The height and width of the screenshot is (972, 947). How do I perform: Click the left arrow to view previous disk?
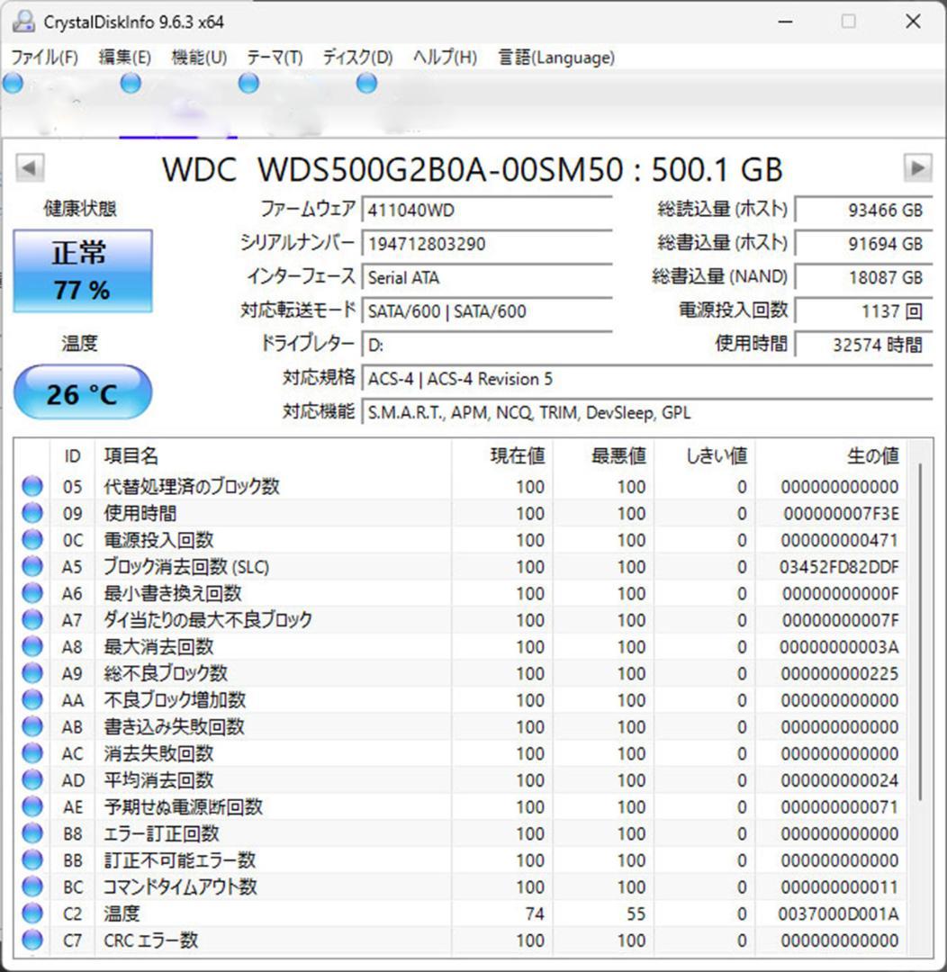28,167
